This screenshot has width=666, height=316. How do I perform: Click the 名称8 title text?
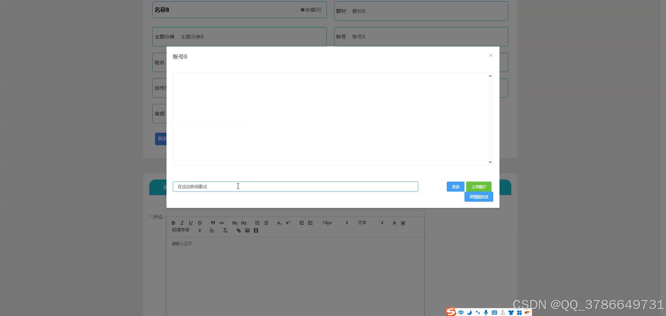click(x=162, y=10)
